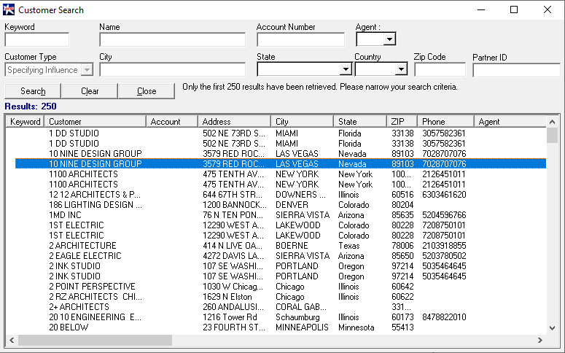
Task: Open the Agent dropdown list
Action: click(390, 39)
